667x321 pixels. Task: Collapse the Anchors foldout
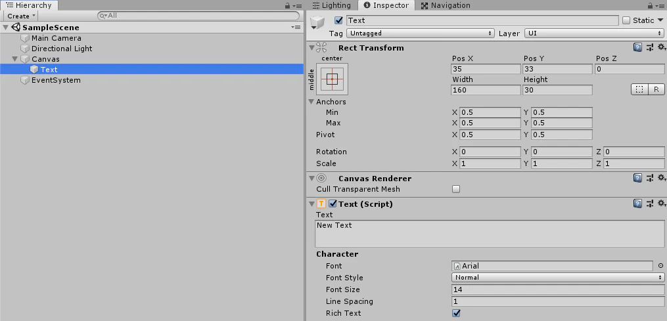coord(311,102)
